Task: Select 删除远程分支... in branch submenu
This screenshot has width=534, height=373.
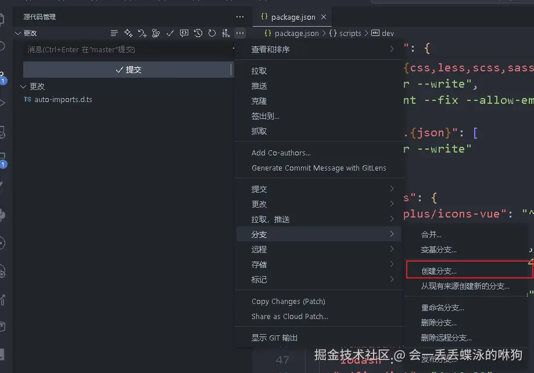Action: pyautogui.click(x=466, y=337)
